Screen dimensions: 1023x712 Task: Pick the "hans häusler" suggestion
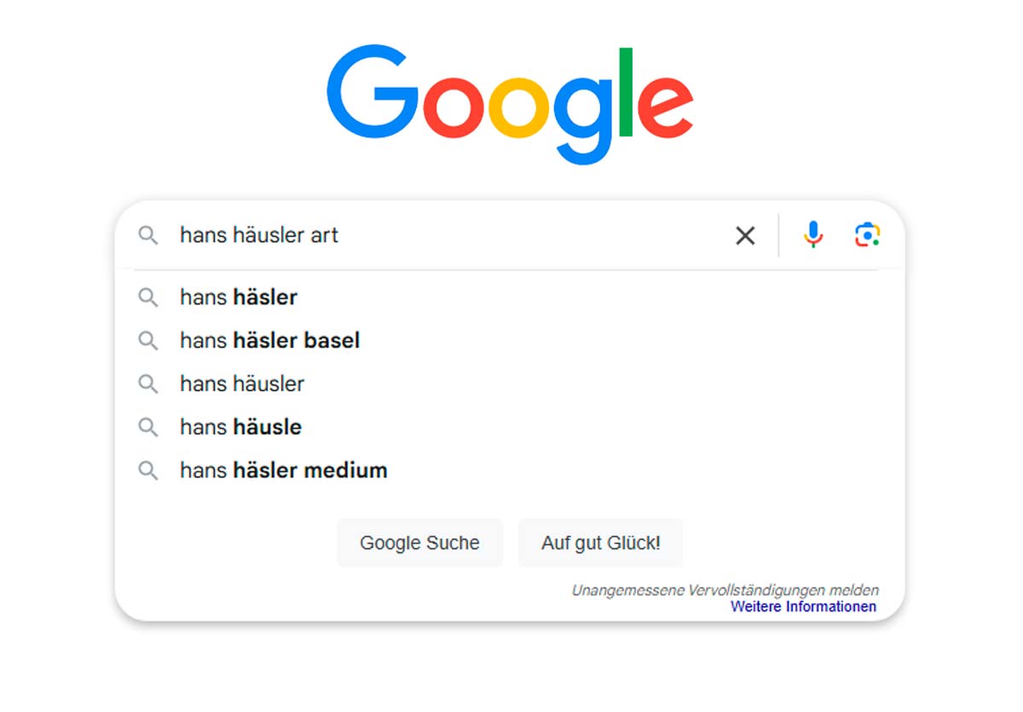[x=242, y=384]
